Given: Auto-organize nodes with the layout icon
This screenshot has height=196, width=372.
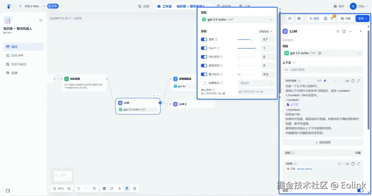Looking at the screenshot, I should (135, 189).
